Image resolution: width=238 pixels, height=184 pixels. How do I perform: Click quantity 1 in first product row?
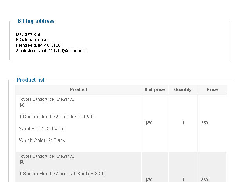[x=183, y=123]
